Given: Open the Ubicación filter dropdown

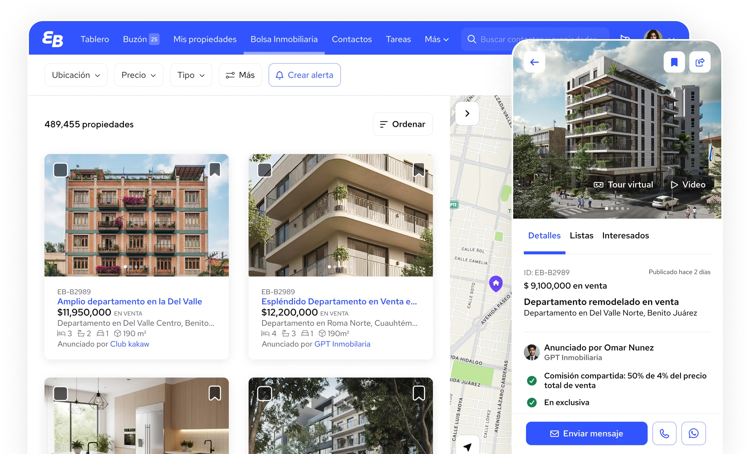Looking at the screenshot, I should (x=76, y=75).
